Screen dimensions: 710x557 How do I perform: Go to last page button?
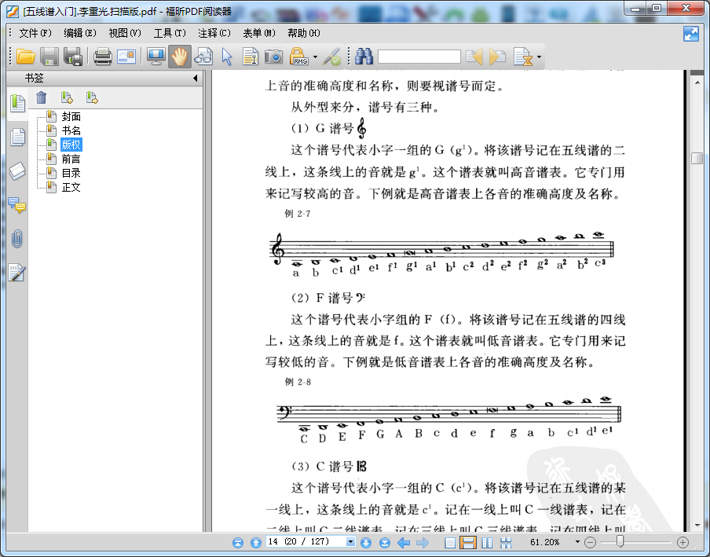tap(384, 543)
